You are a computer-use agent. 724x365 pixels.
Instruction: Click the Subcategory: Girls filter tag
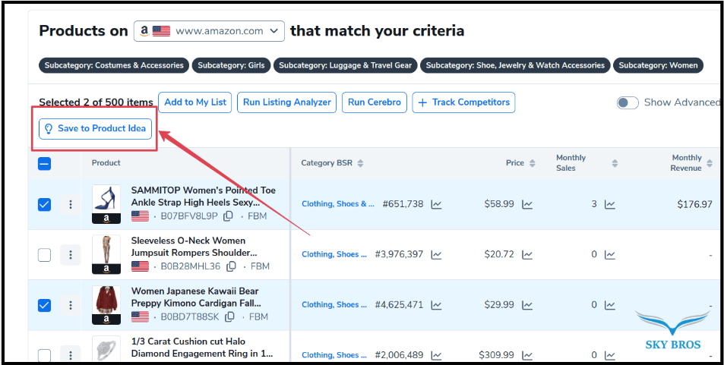point(231,65)
